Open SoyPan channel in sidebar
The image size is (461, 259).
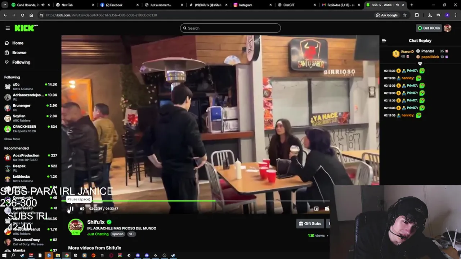(31, 118)
